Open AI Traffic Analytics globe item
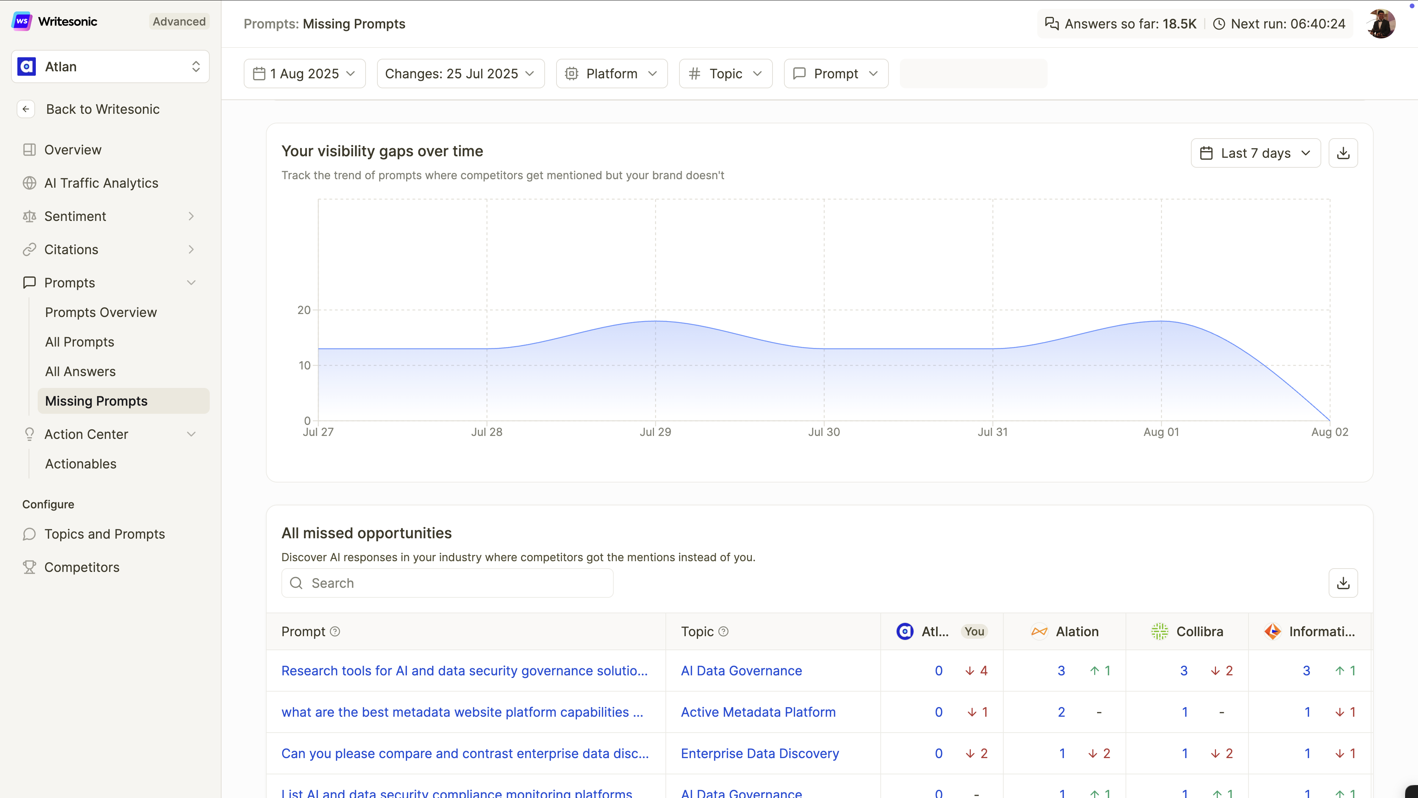The image size is (1418, 798). point(101,183)
